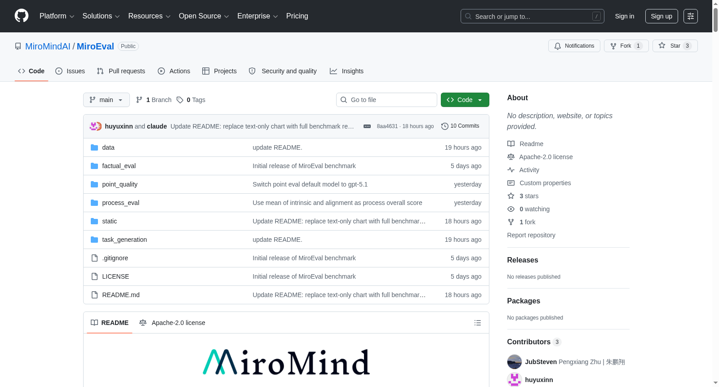This screenshot has width=719, height=387.
Task: Click the fork icon beside 1 fork
Action: click(x=511, y=222)
